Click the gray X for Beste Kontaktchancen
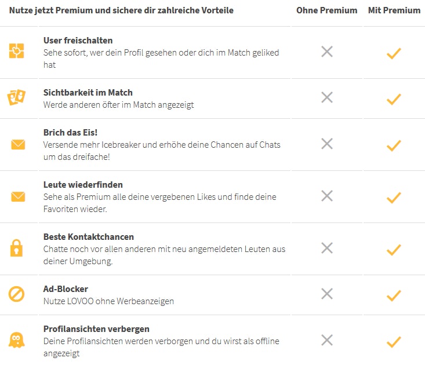Image resolution: width=425 pixels, height=365 pixels. coord(327,248)
